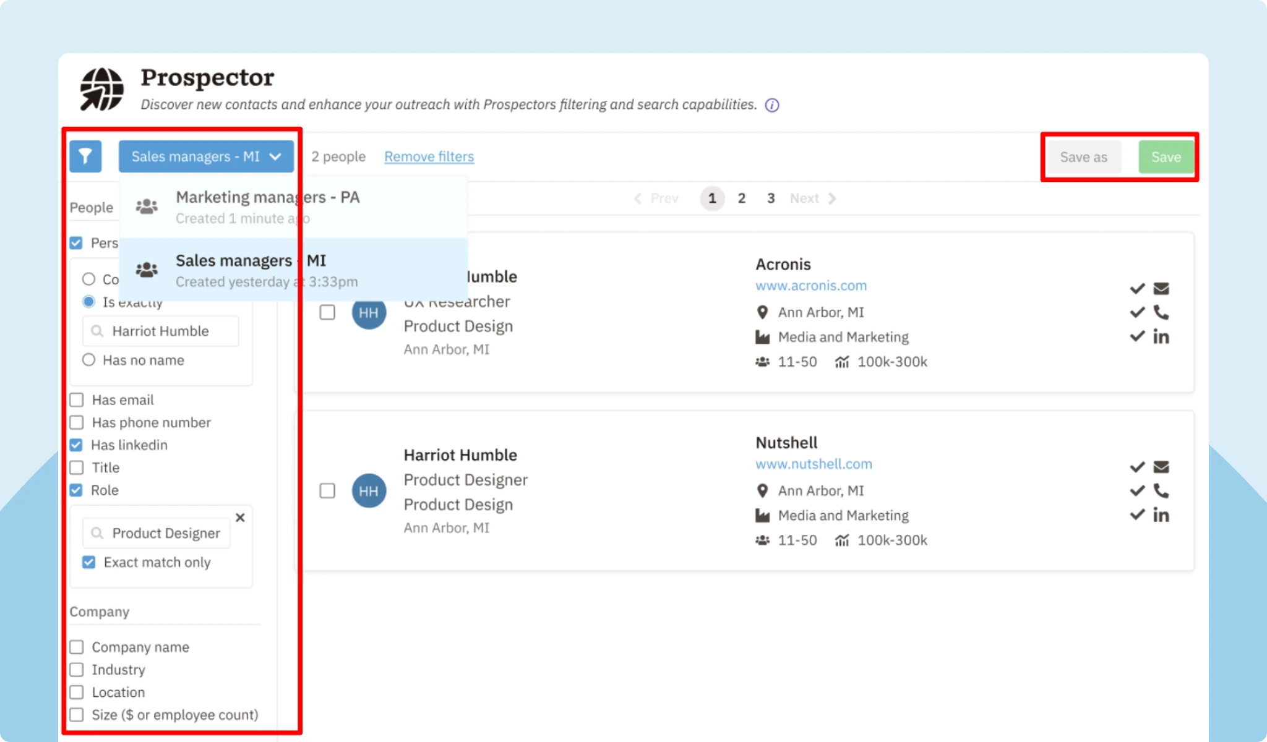Enable the Has email checkbox
Viewport: 1267px width, 742px height.
[77, 399]
